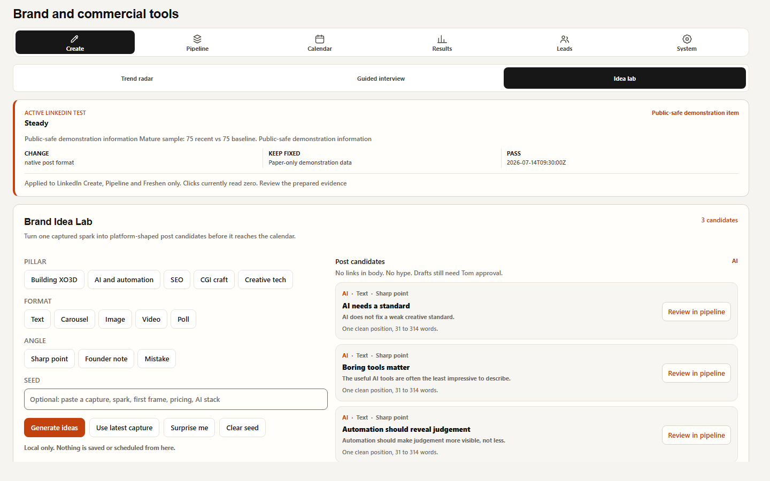Review 'Boring tools matter' in pipeline
This screenshot has height=481, width=770.
pos(696,373)
